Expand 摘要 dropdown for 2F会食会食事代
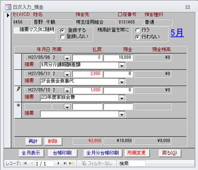Screen dimensions: 198x170 click(122, 81)
